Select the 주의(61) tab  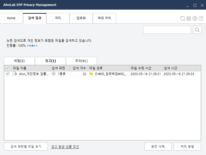[x=81, y=61]
